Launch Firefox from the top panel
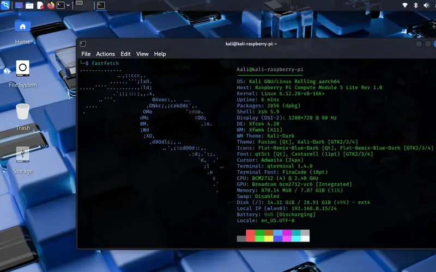This screenshot has width=436, height=272. pyautogui.click(x=51, y=5)
